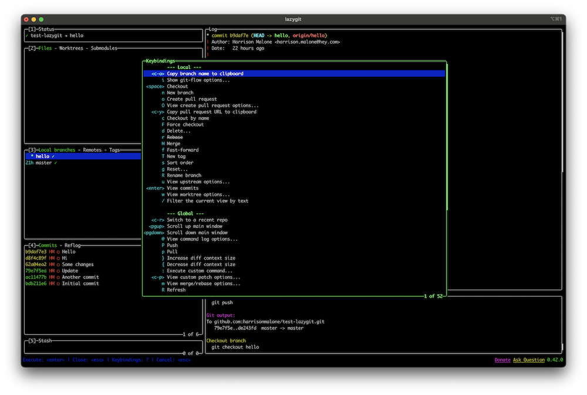This screenshot has height=395, width=587.
Task: Click the 'Push' global keybinding
Action: pos(173,246)
